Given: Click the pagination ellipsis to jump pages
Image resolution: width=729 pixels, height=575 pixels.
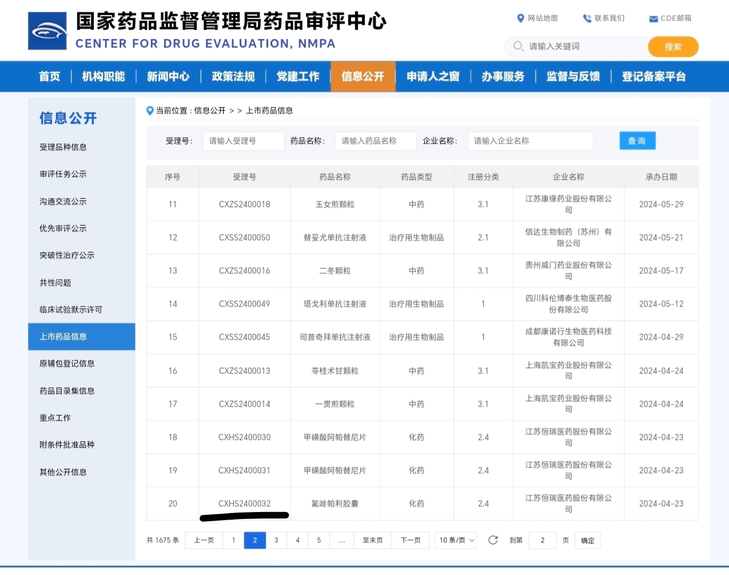Looking at the screenshot, I should point(342,540).
